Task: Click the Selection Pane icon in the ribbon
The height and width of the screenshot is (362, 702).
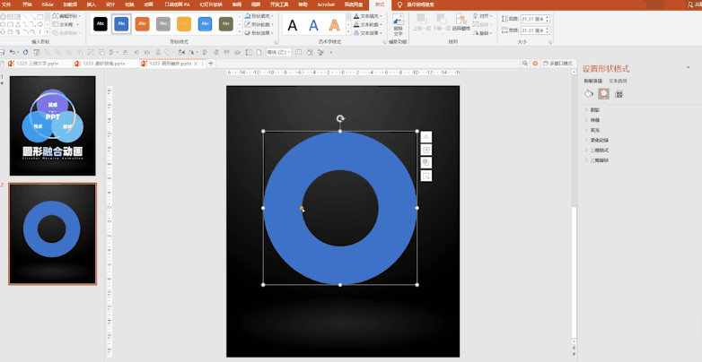Action: 460,21
